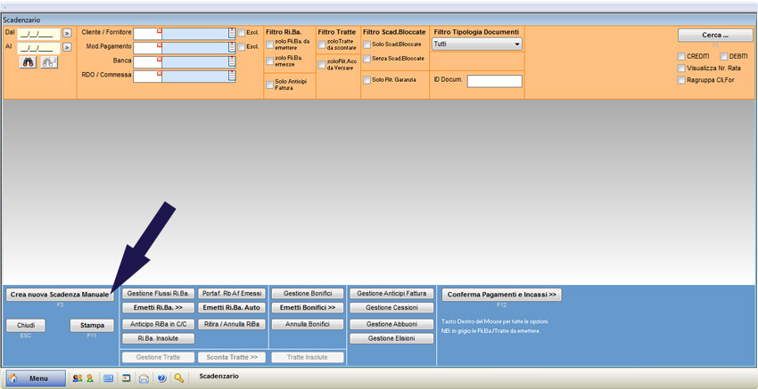The width and height of the screenshot is (758, 389).
Task: Toggle Solo Anticipi Fattura checkbox
Action: pyautogui.click(x=270, y=85)
